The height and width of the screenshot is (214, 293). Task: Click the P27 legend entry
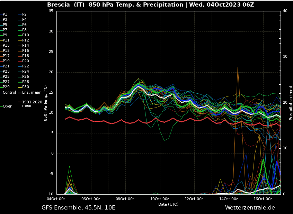point(5,82)
